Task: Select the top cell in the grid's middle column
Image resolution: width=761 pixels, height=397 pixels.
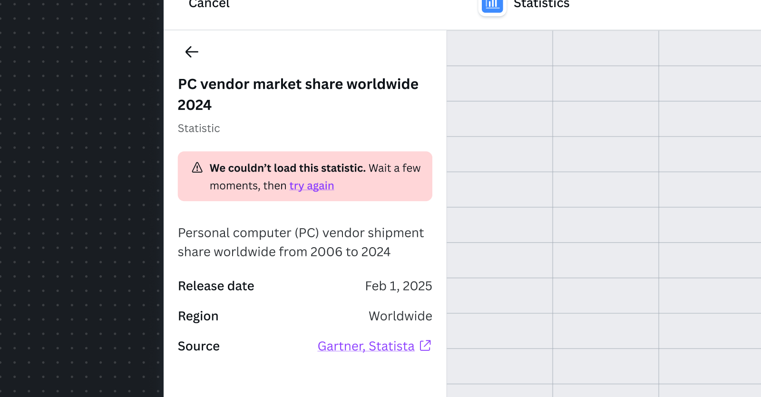Action: (605, 48)
